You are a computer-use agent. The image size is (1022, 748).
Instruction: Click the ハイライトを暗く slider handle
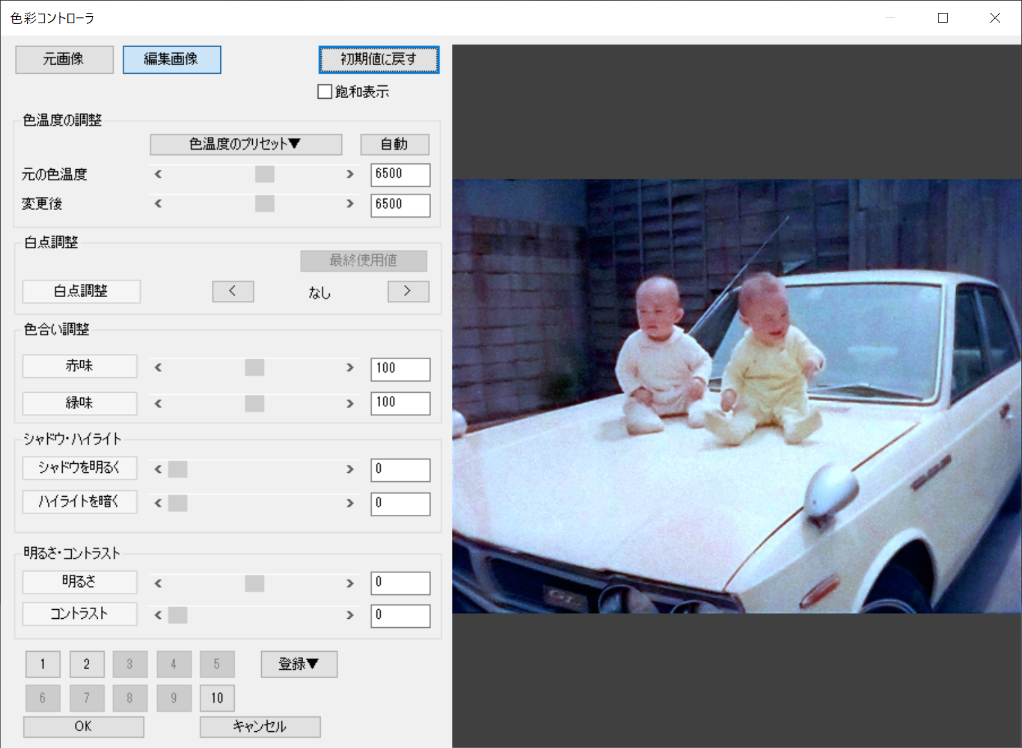[x=178, y=503]
